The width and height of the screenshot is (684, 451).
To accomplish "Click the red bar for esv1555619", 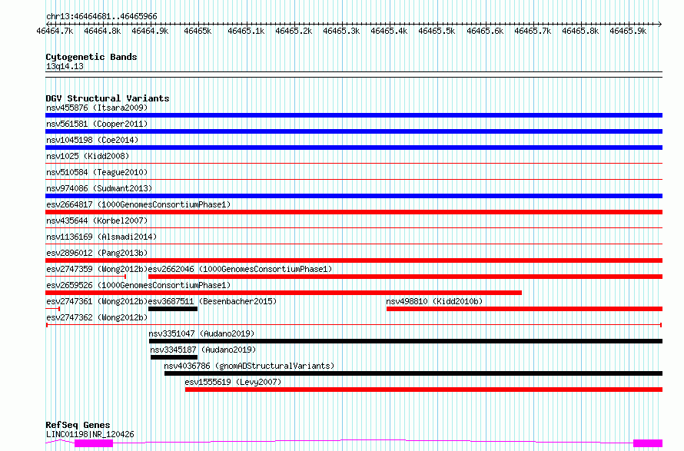I will tap(423, 390).
